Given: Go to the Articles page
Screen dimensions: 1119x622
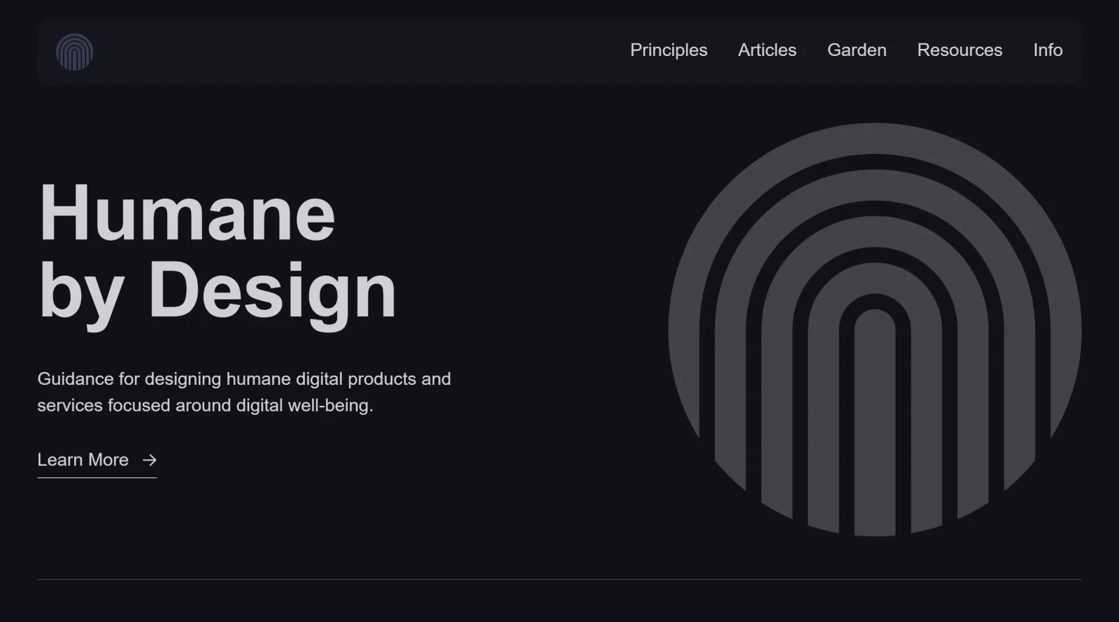Looking at the screenshot, I should coord(767,50).
